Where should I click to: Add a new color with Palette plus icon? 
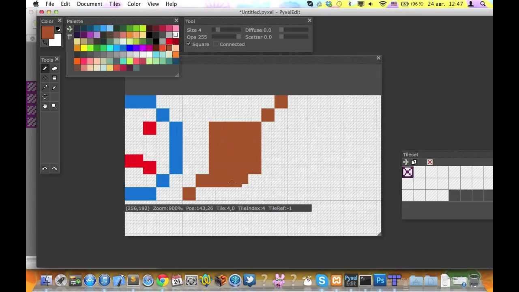(70, 29)
